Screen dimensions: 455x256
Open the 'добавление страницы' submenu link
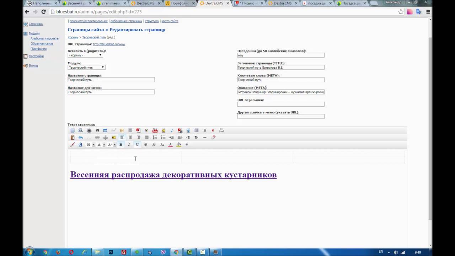click(x=126, y=21)
